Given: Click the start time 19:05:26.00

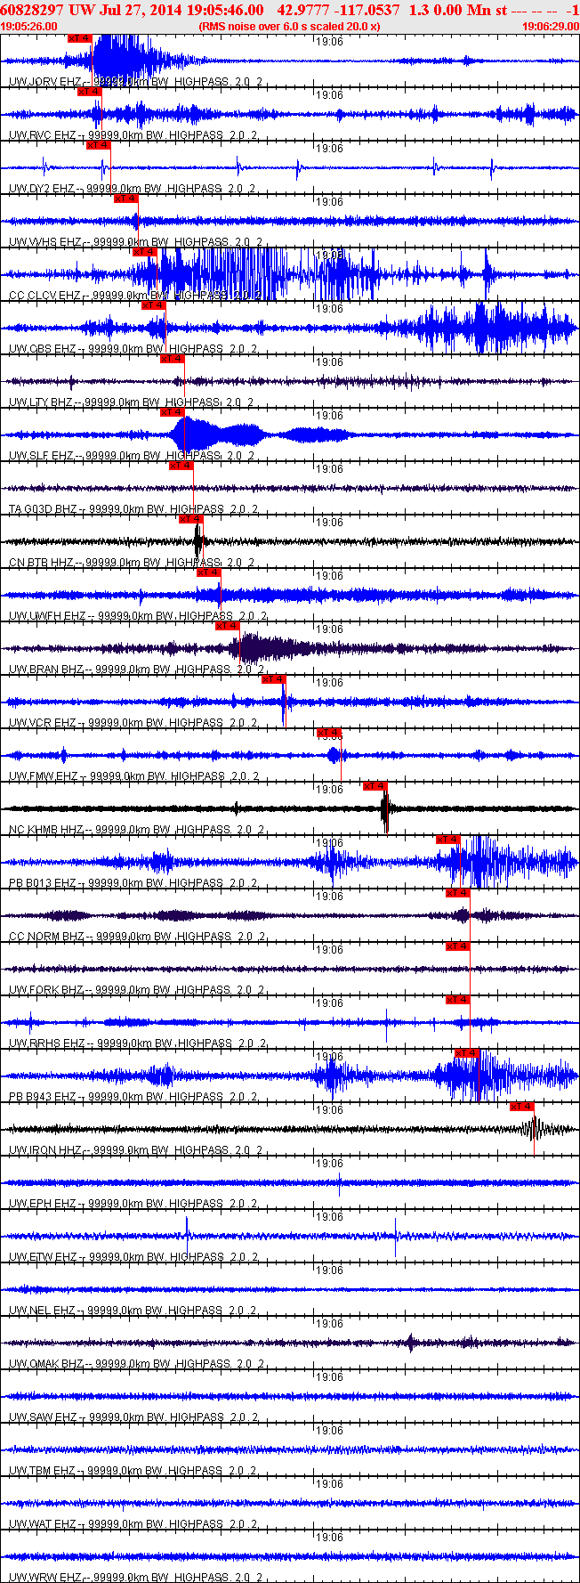Looking at the screenshot, I should coord(29,27).
